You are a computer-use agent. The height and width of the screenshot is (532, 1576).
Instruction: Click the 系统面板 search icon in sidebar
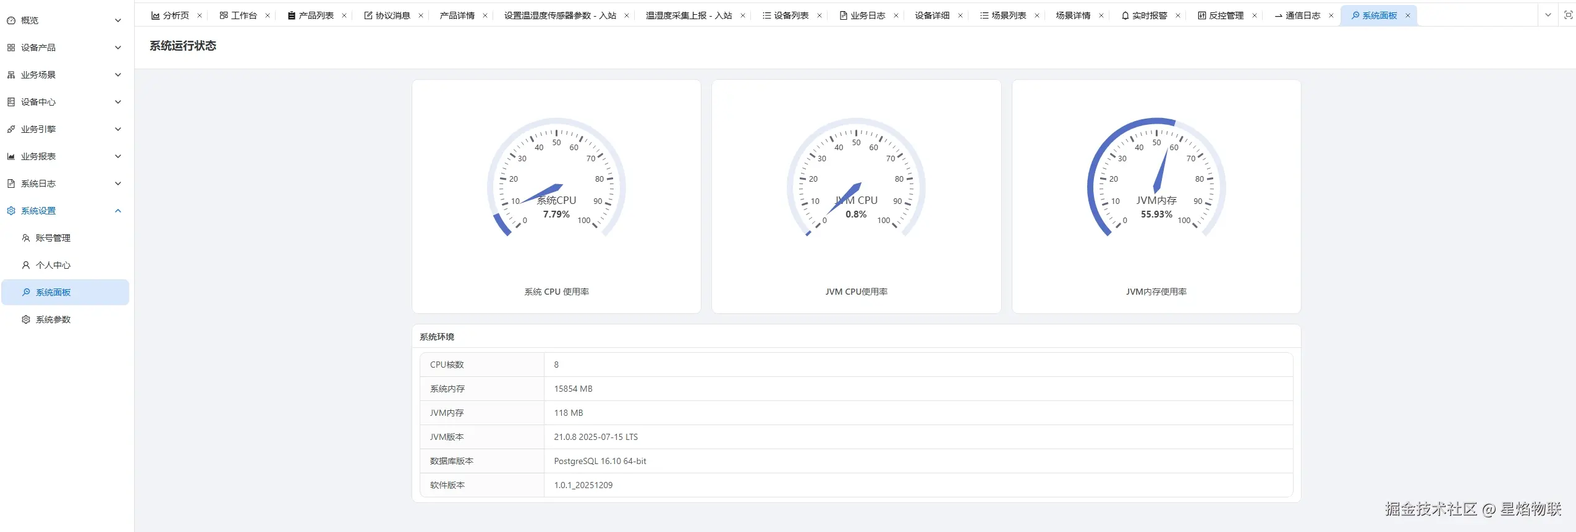click(x=26, y=292)
